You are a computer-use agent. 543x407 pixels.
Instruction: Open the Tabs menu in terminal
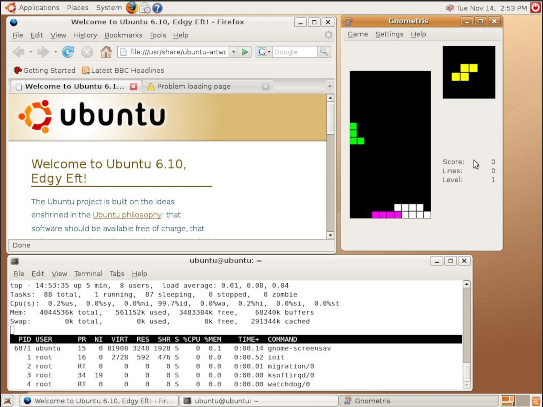[x=117, y=274]
